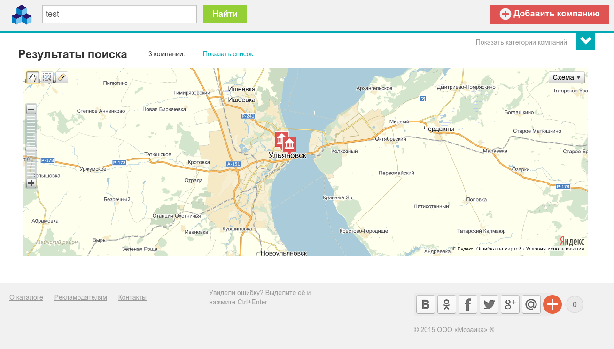Screen dimensions: 614x349
Task: Click Татарский Калмаюр label on map
Action: 482,231
